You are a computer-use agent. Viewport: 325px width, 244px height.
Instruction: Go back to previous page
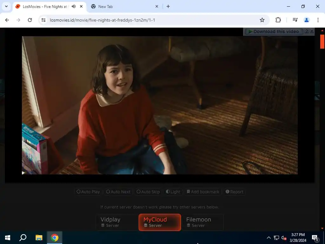pos(7,20)
